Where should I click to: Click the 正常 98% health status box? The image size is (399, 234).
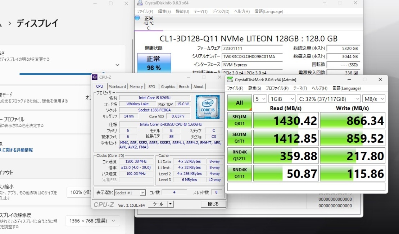point(154,63)
